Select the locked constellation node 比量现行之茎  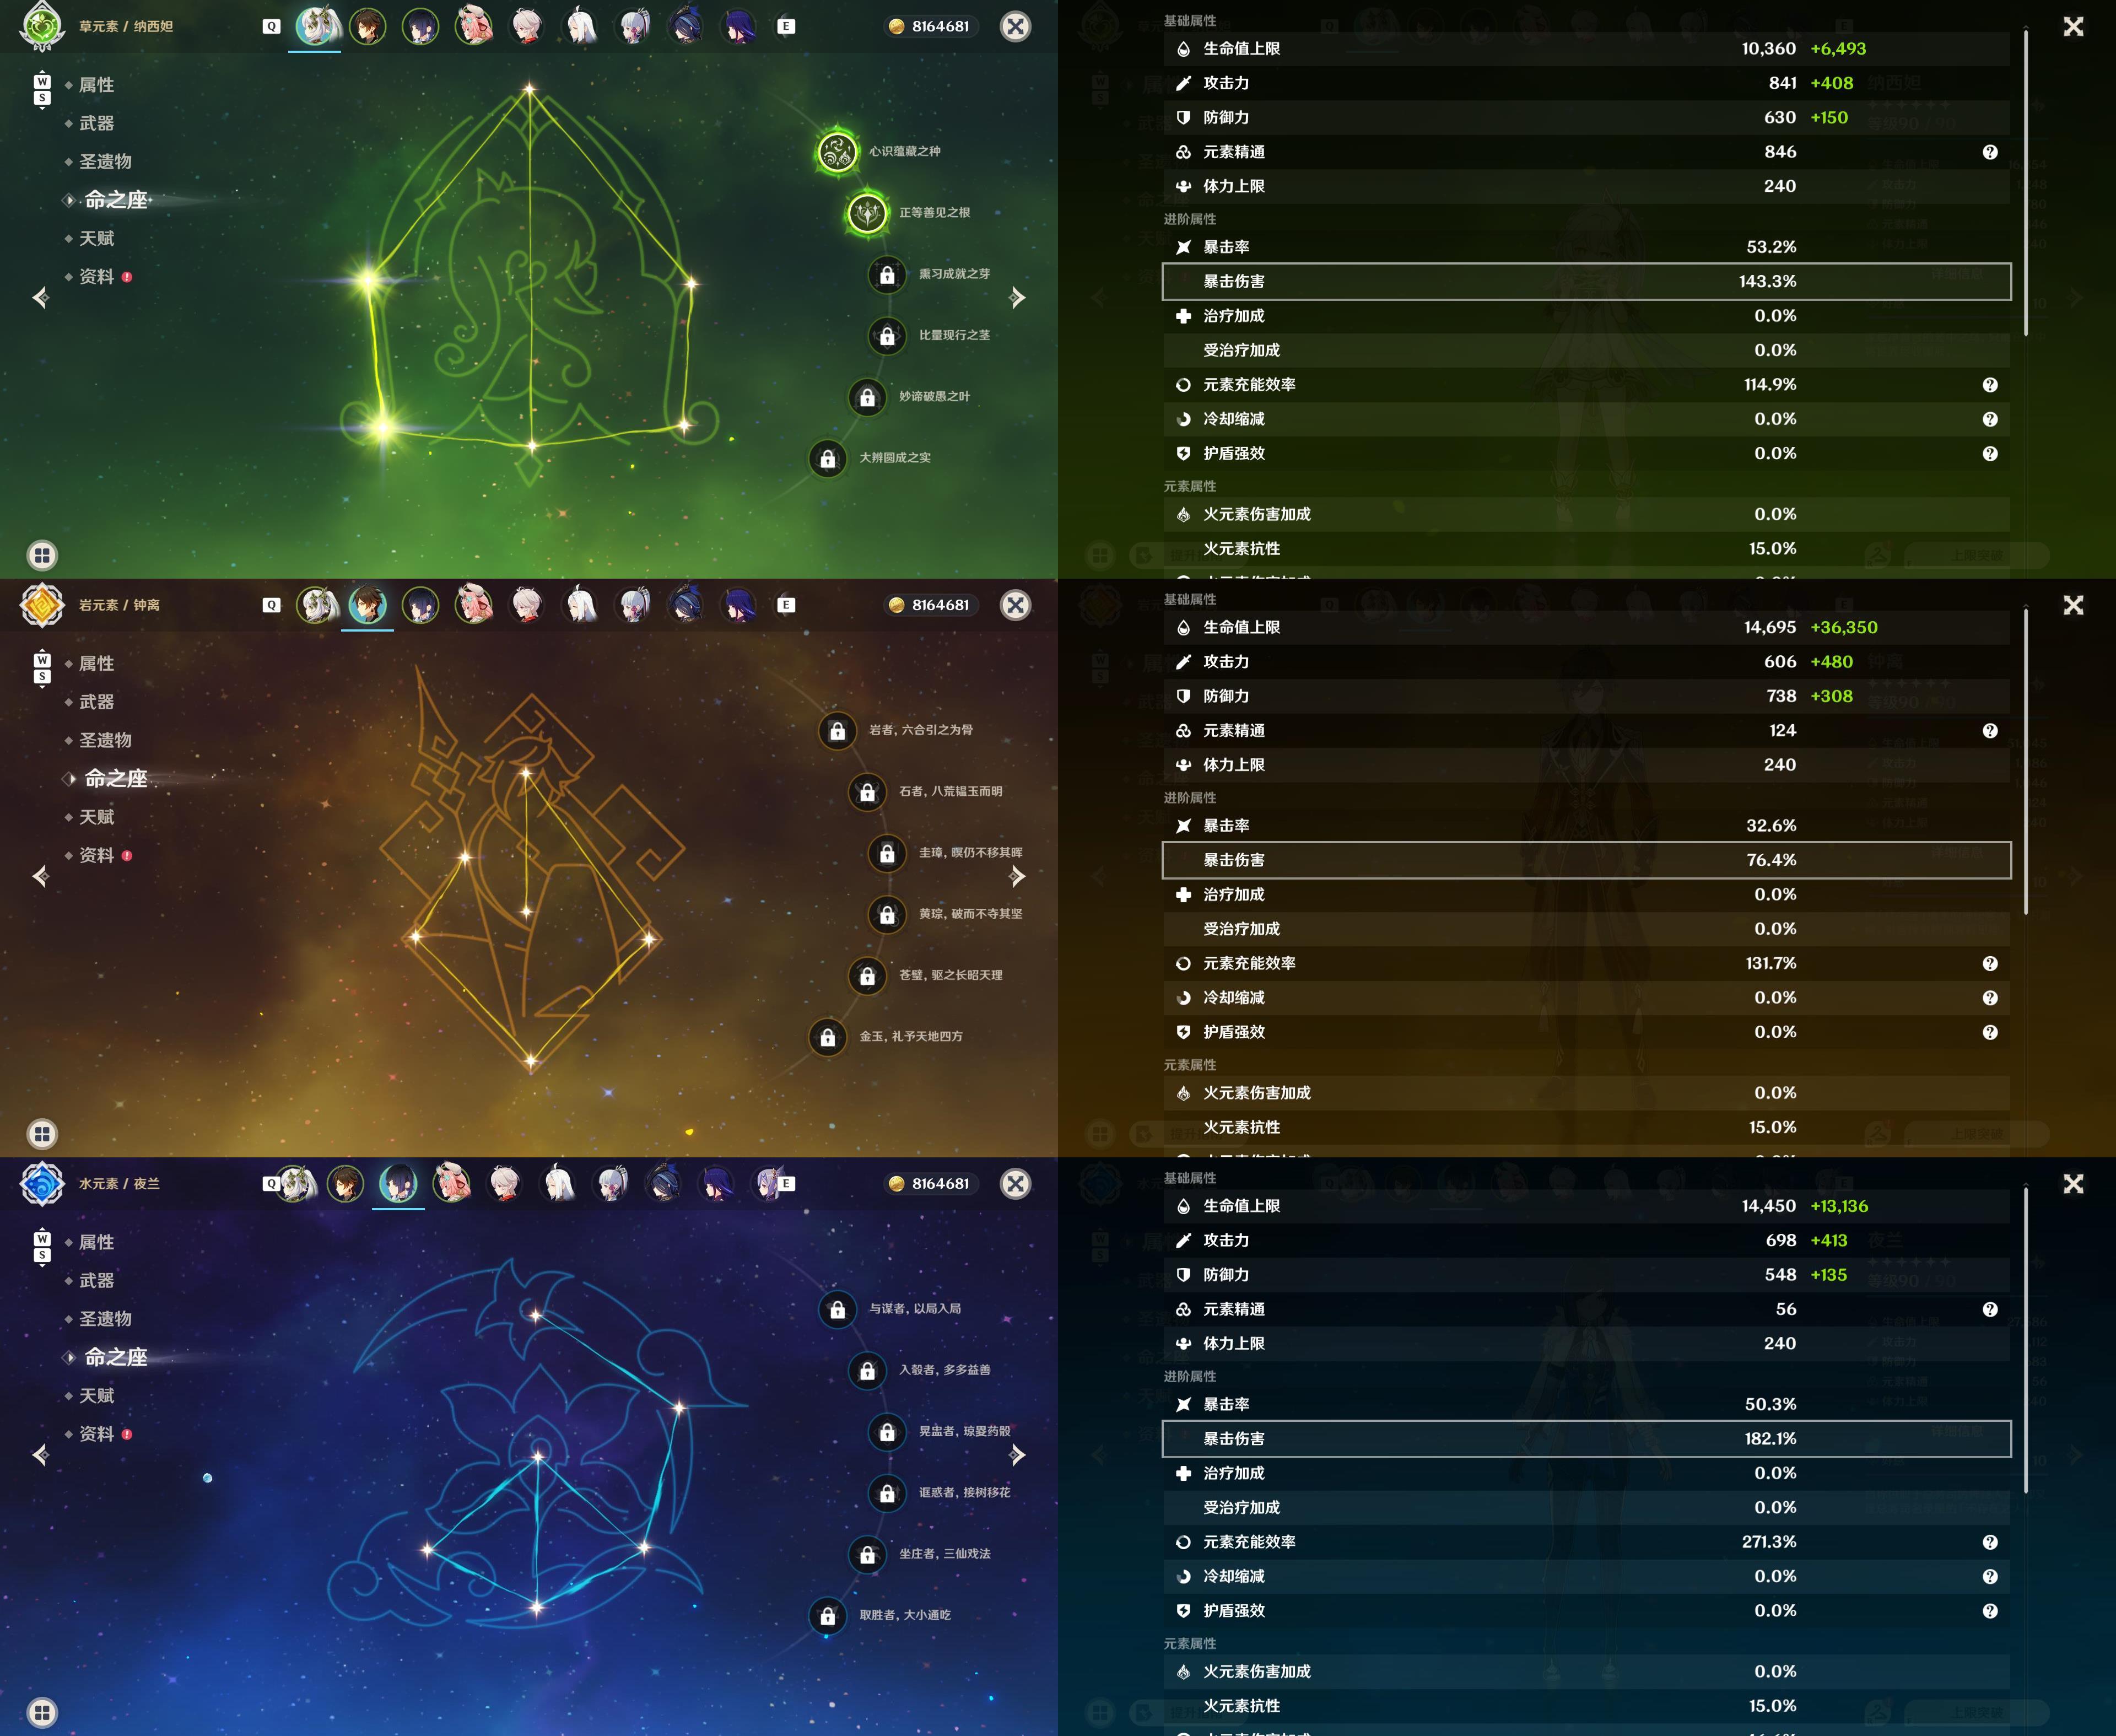(887, 336)
